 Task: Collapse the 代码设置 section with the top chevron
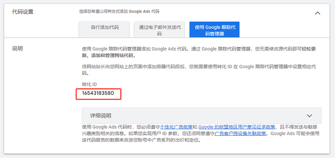click(x=318, y=13)
